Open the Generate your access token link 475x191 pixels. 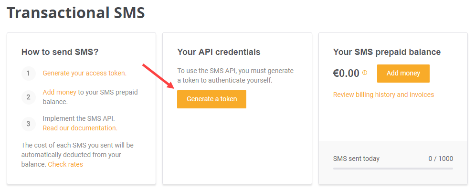tap(84, 73)
